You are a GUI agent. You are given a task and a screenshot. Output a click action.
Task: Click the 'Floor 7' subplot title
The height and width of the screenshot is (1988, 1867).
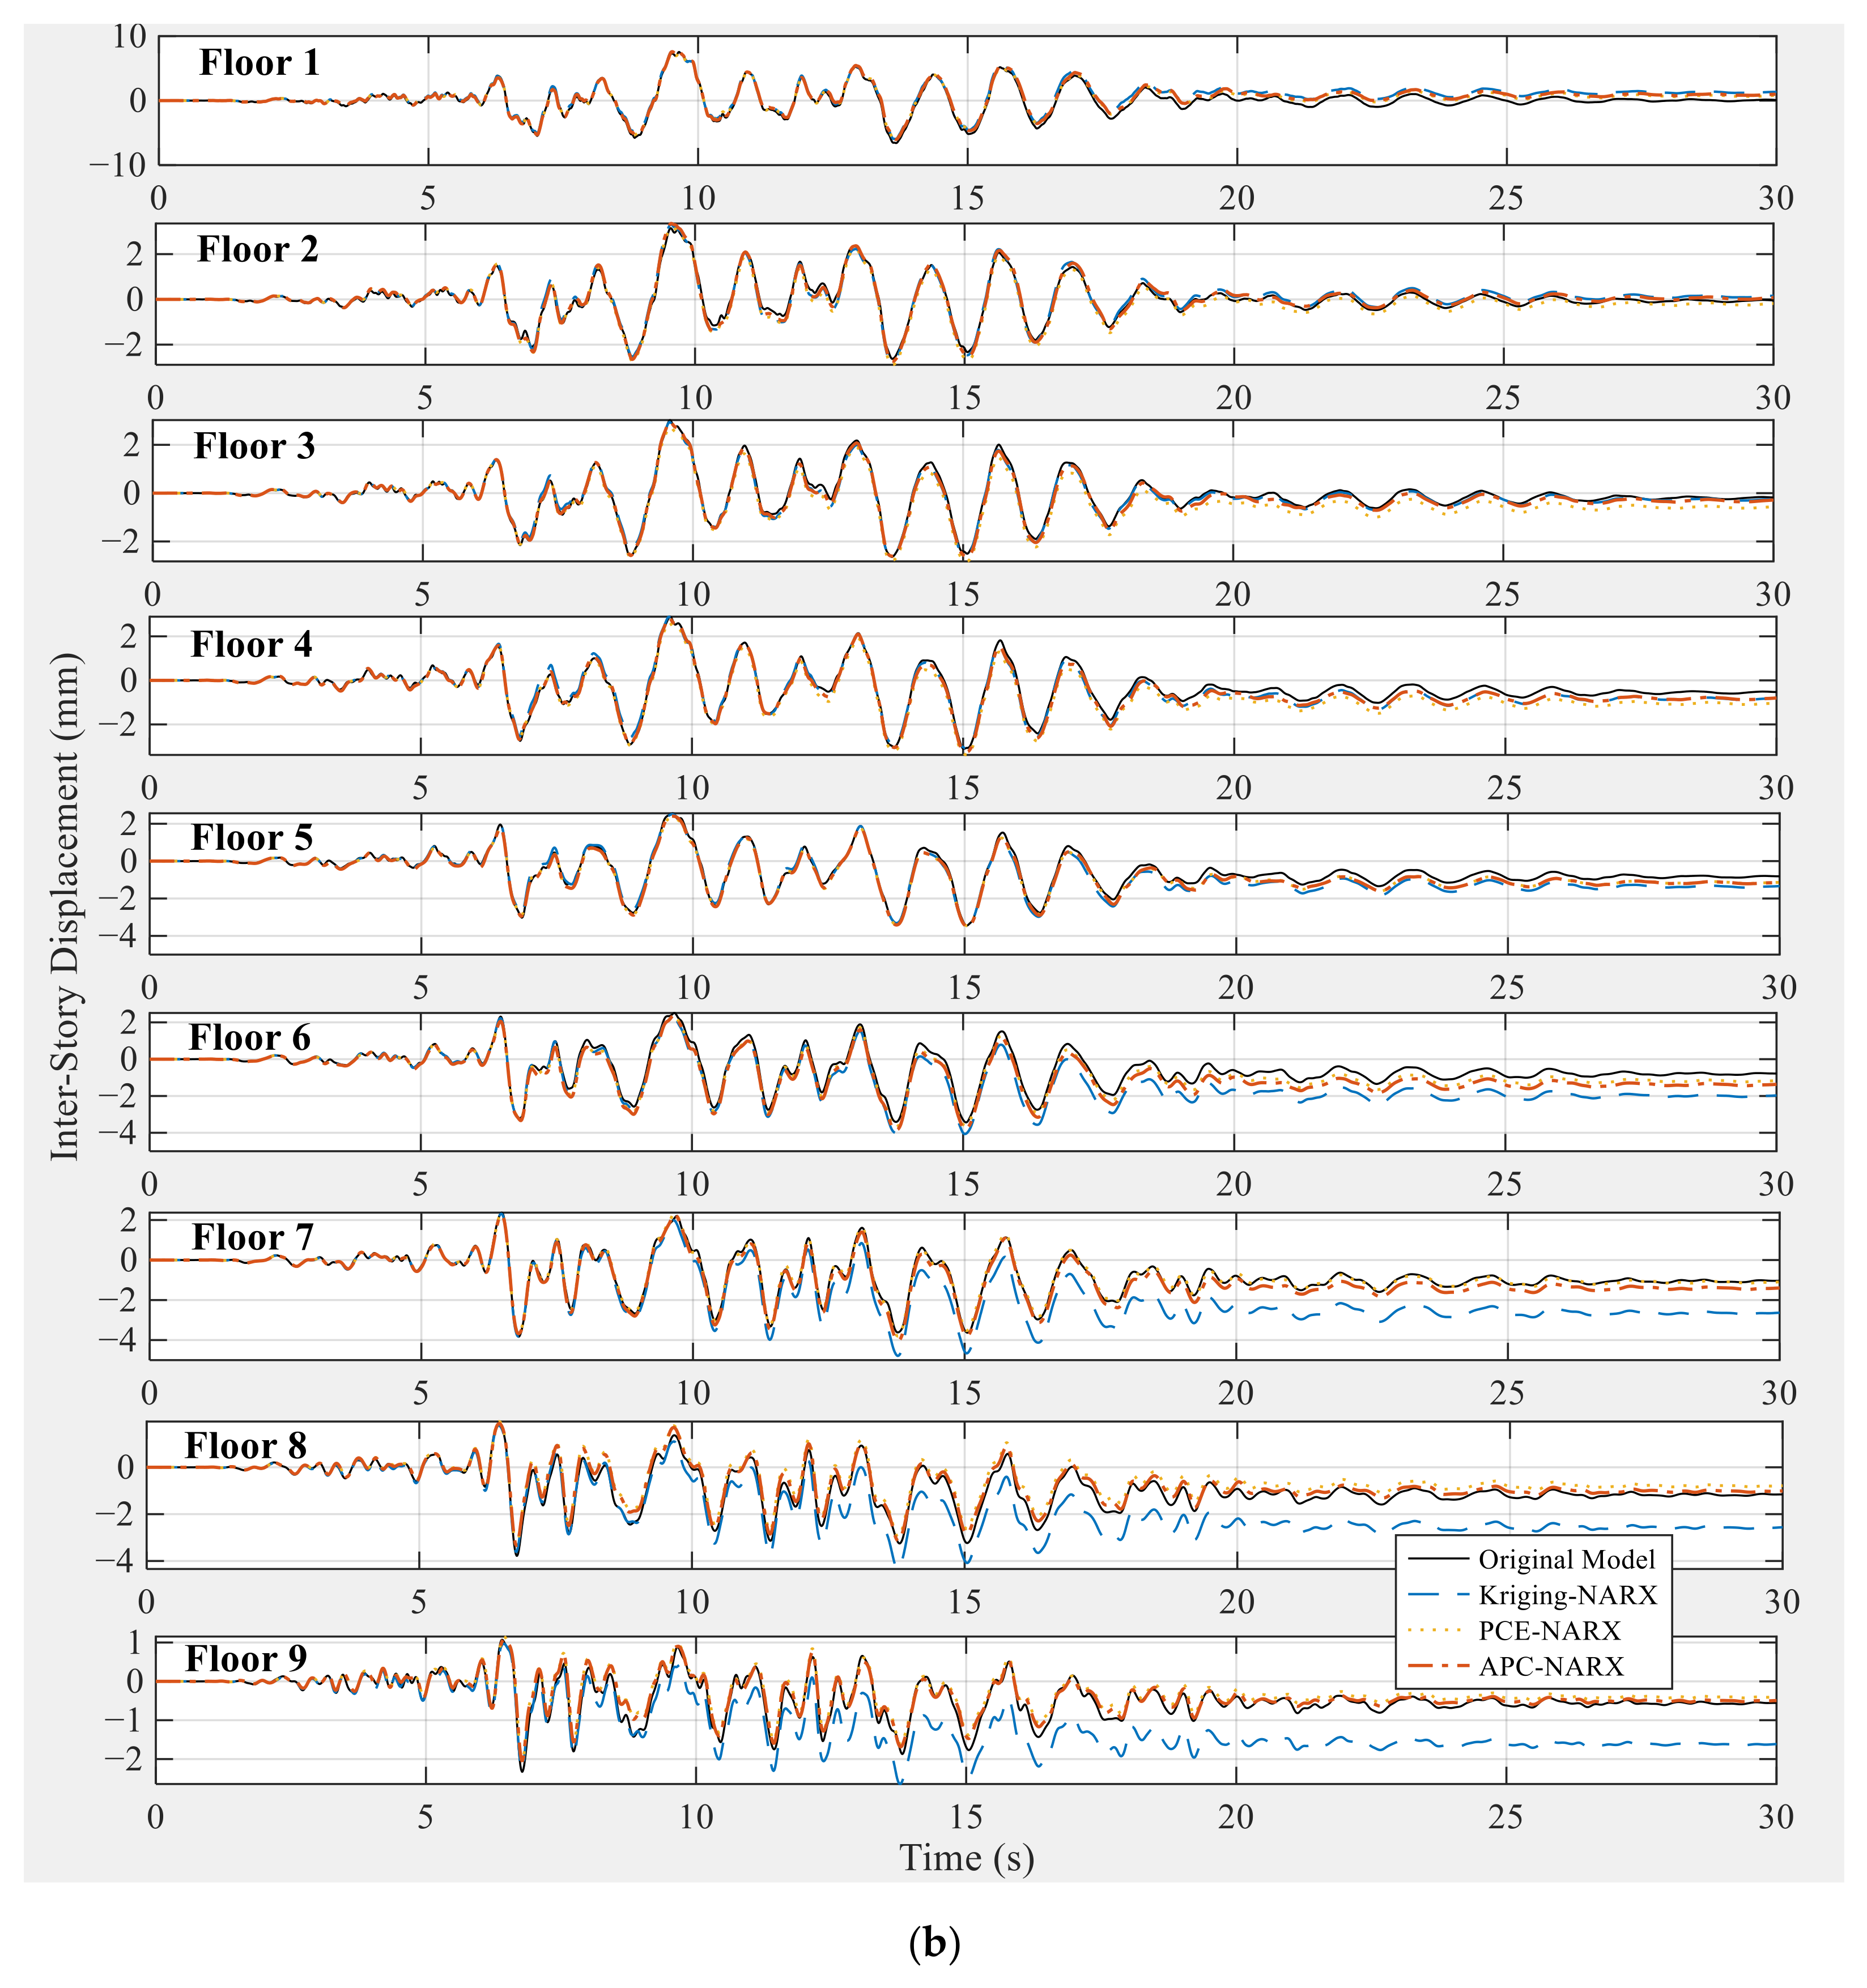(x=252, y=1238)
